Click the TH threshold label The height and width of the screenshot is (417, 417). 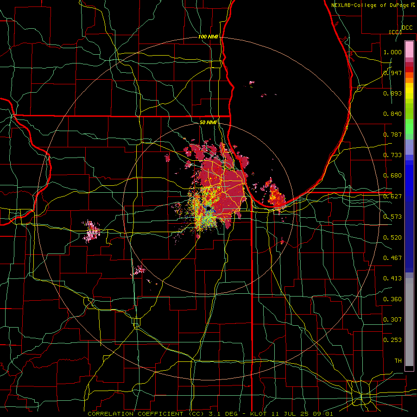398,360
